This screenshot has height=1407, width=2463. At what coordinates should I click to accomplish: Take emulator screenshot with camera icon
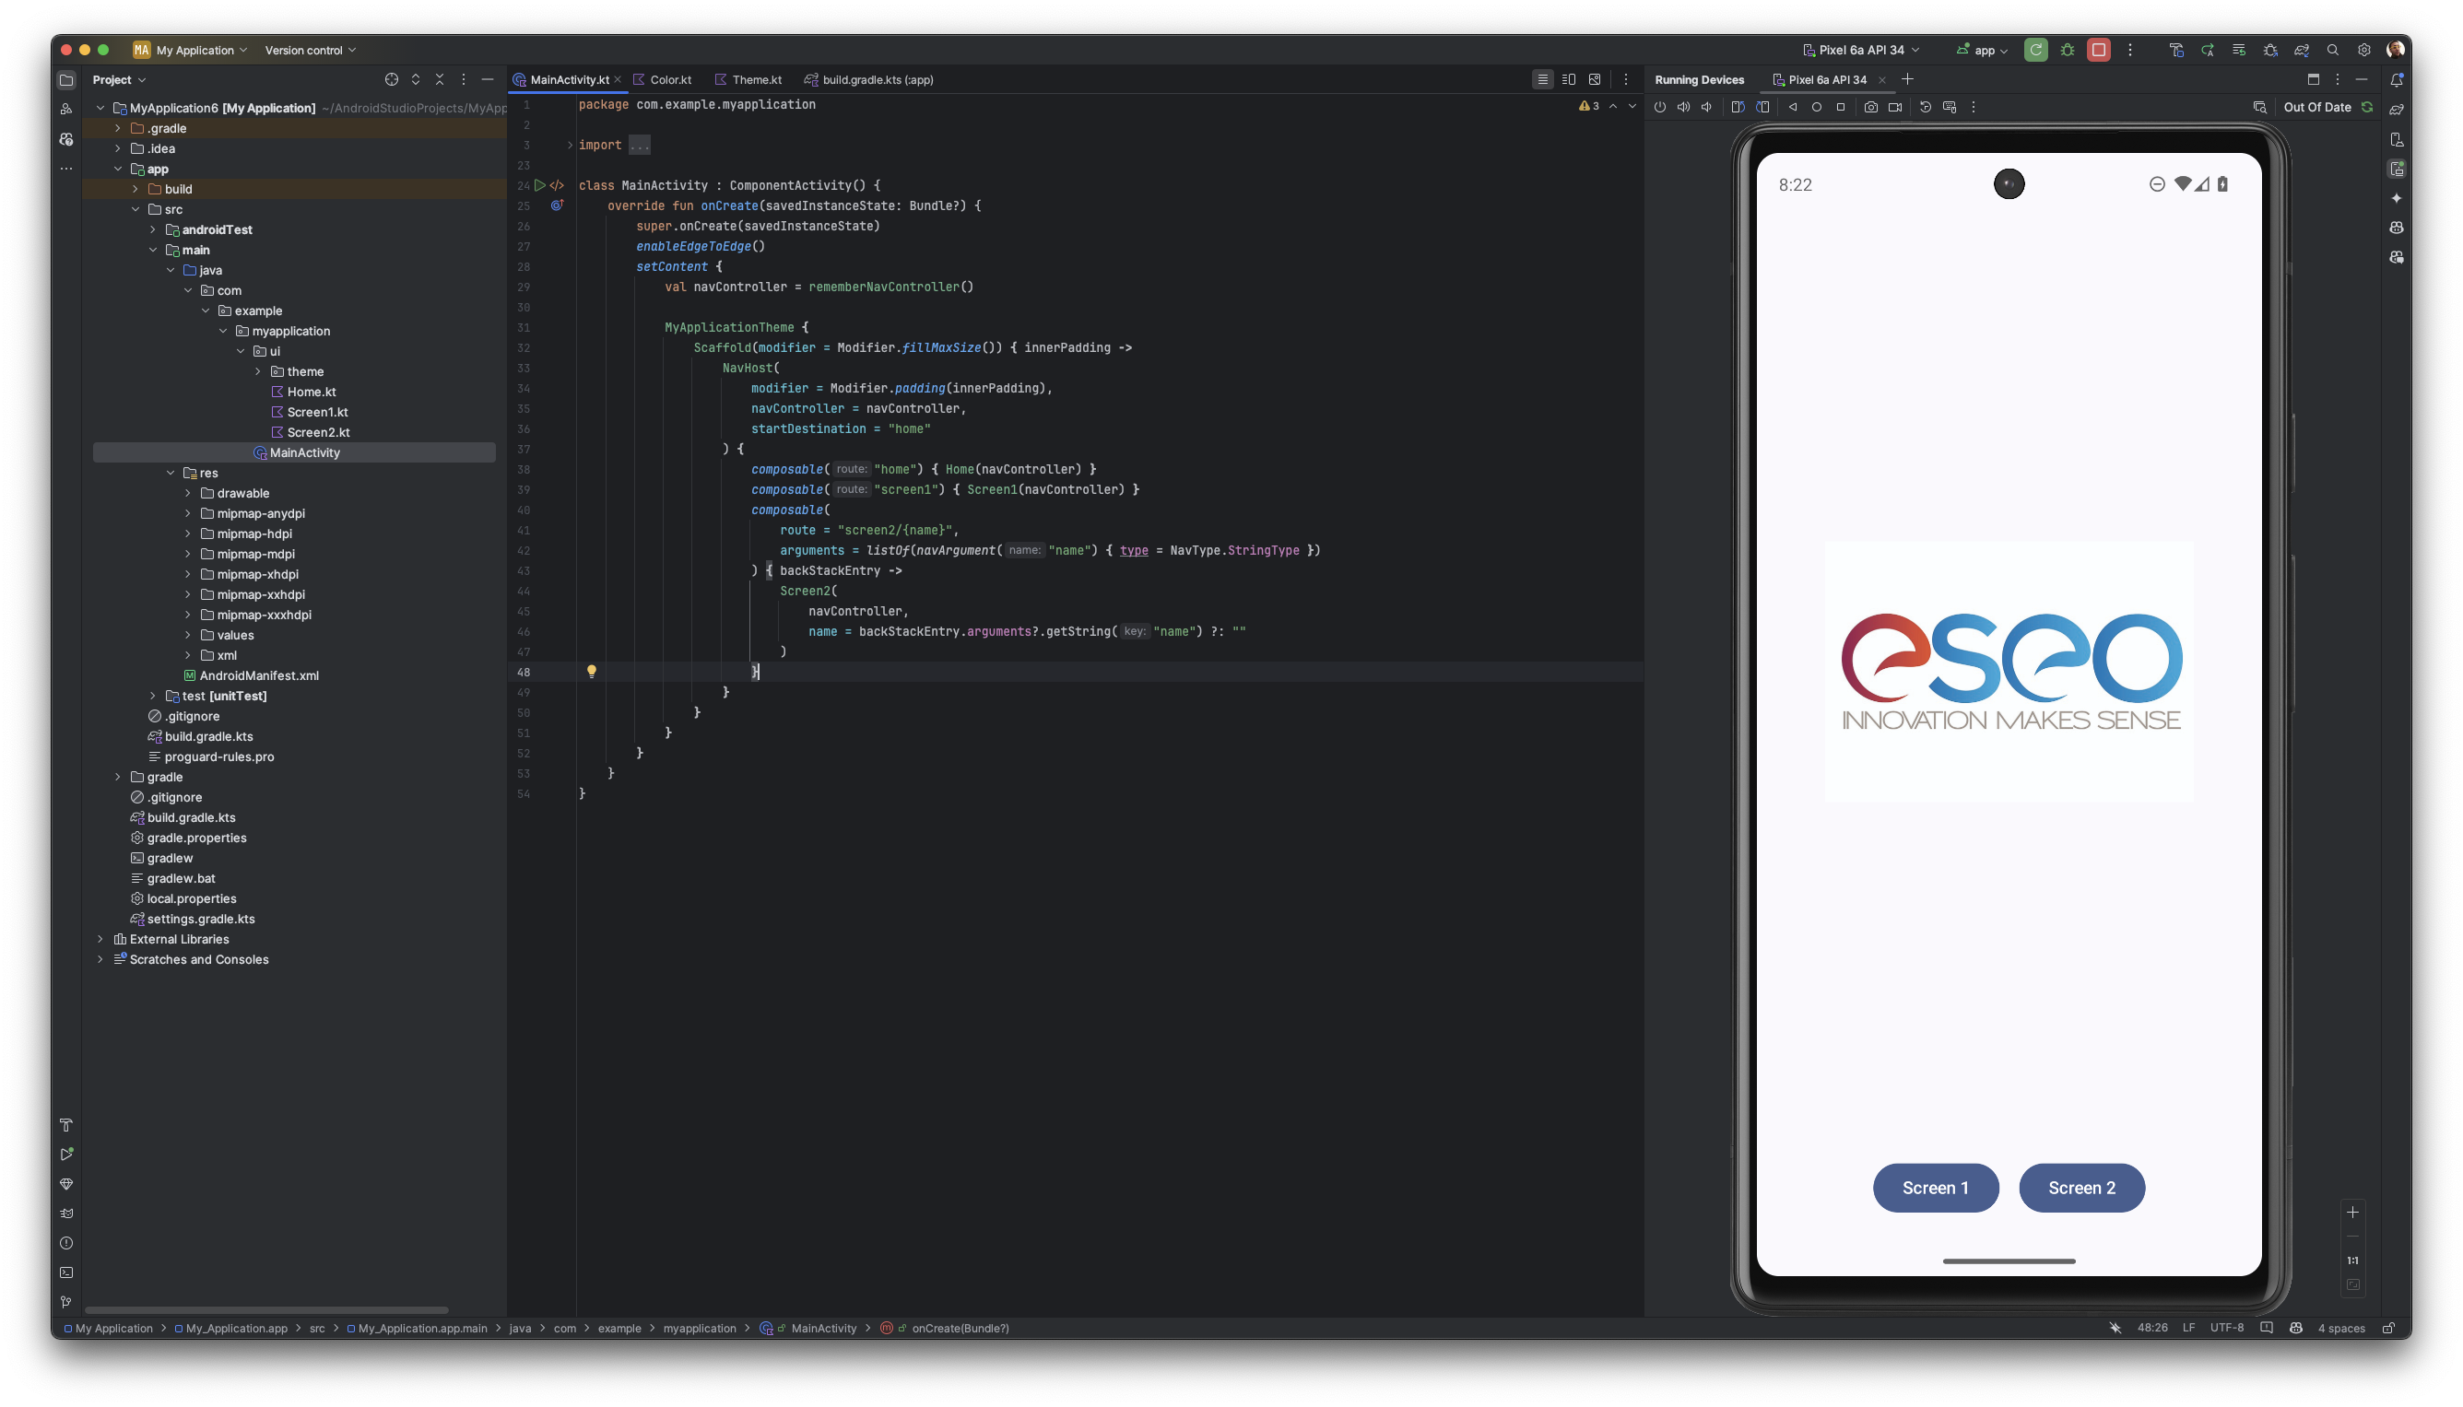pos(1870,107)
